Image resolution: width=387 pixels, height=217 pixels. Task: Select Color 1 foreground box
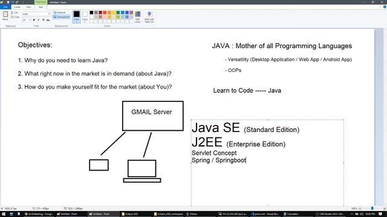(x=76, y=17)
